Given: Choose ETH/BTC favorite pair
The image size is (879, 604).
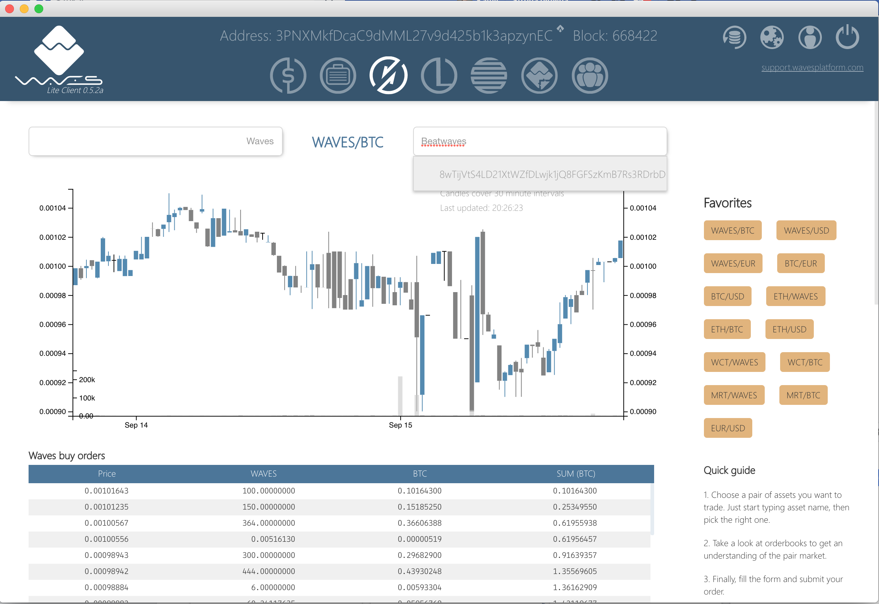Looking at the screenshot, I should tap(727, 329).
